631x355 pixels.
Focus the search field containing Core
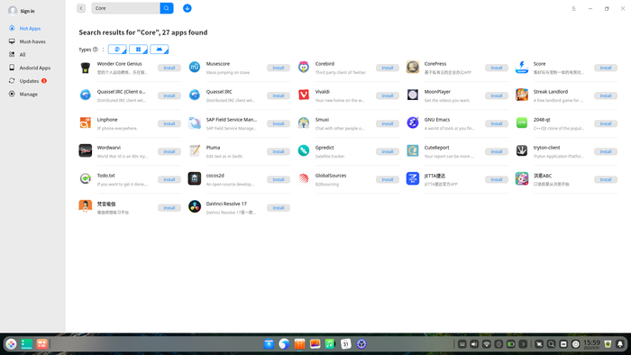[125, 8]
